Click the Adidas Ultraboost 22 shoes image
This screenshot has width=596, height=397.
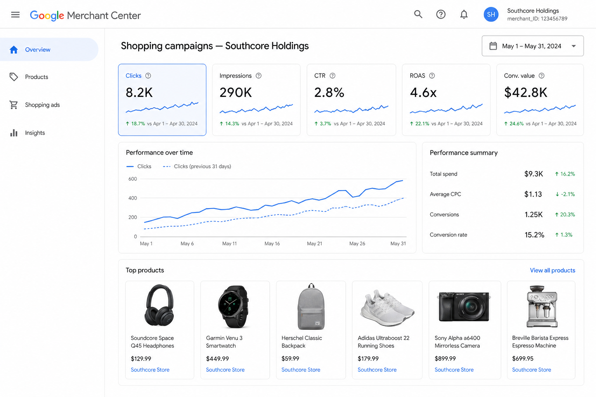click(387, 308)
